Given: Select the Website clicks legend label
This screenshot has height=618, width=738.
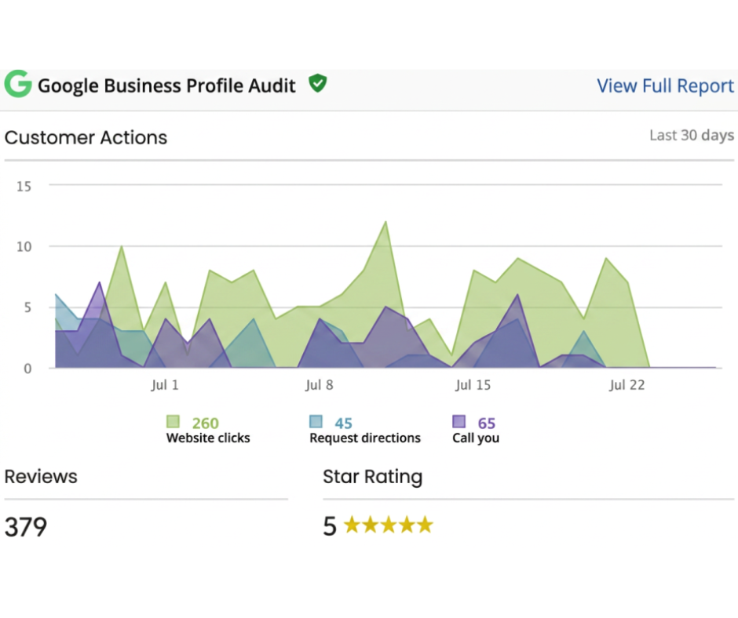Looking at the screenshot, I should 208,438.
